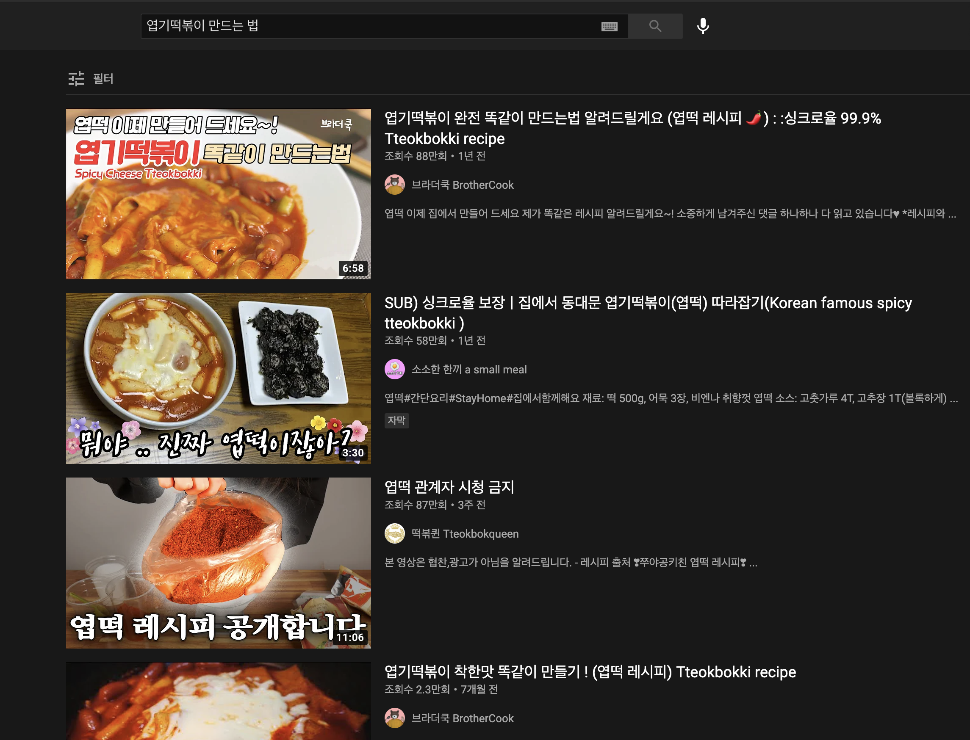Open 소소한 한끼 a small meal channel link
The height and width of the screenshot is (740, 970).
[x=469, y=369]
